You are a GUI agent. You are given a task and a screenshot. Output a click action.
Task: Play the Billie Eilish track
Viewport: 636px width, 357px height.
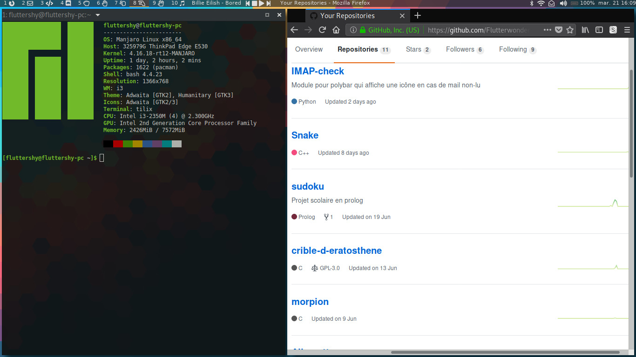pyautogui.click(x=262, y=3)
